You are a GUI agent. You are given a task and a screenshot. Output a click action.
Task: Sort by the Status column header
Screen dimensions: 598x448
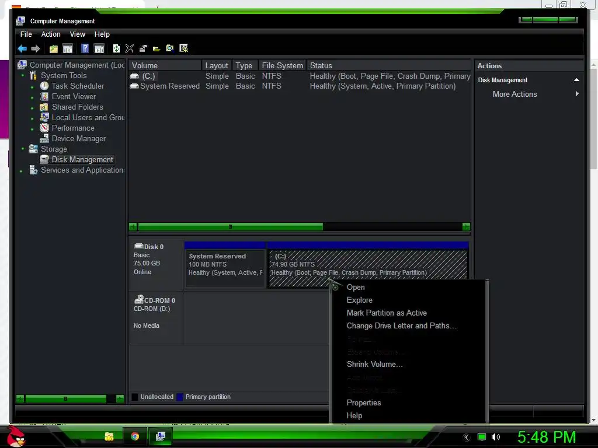click(388, 65)
